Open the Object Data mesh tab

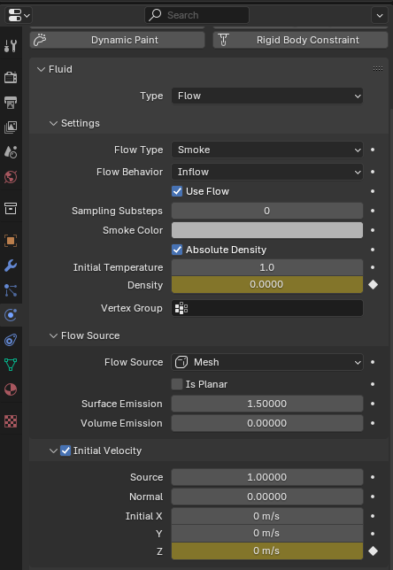pyautogui.click(x=11, y=365)
